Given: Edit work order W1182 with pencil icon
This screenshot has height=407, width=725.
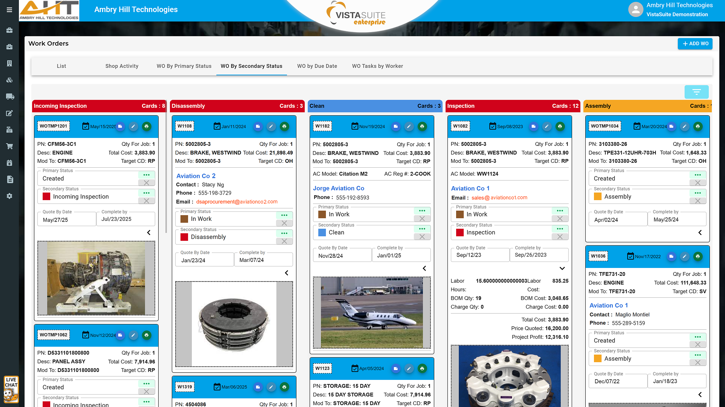Looking at the screenshot, I should point(409,127).
